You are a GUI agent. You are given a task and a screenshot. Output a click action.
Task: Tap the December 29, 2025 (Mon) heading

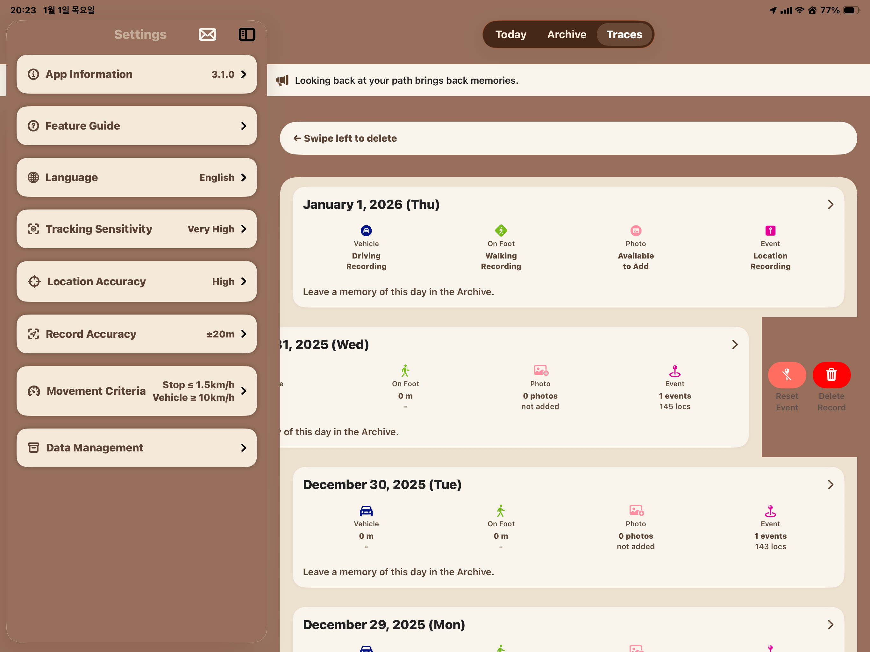coord(384,625)
